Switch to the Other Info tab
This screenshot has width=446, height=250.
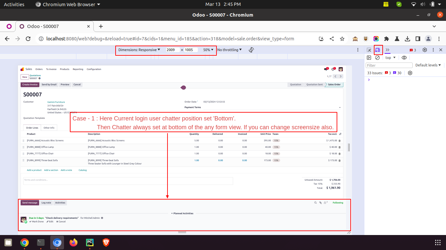(49, 128)
